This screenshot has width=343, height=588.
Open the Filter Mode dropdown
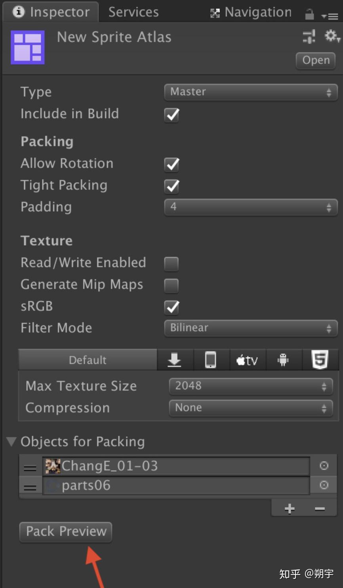click(x=250, y=328)
